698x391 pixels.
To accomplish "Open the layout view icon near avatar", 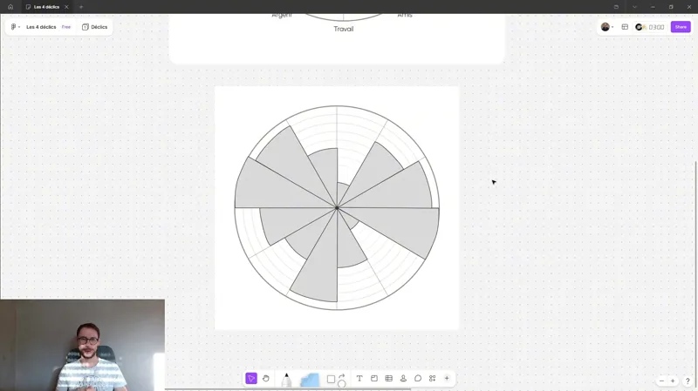I will pos(625,27).
